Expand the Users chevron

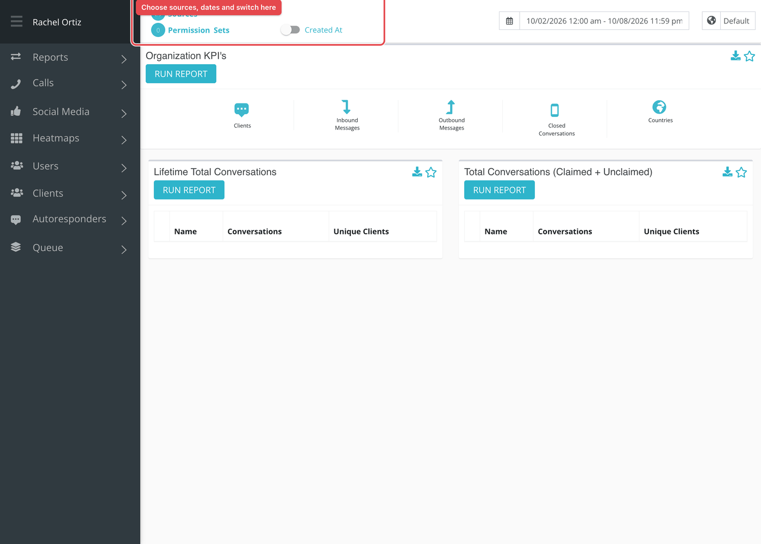(124, 168)
